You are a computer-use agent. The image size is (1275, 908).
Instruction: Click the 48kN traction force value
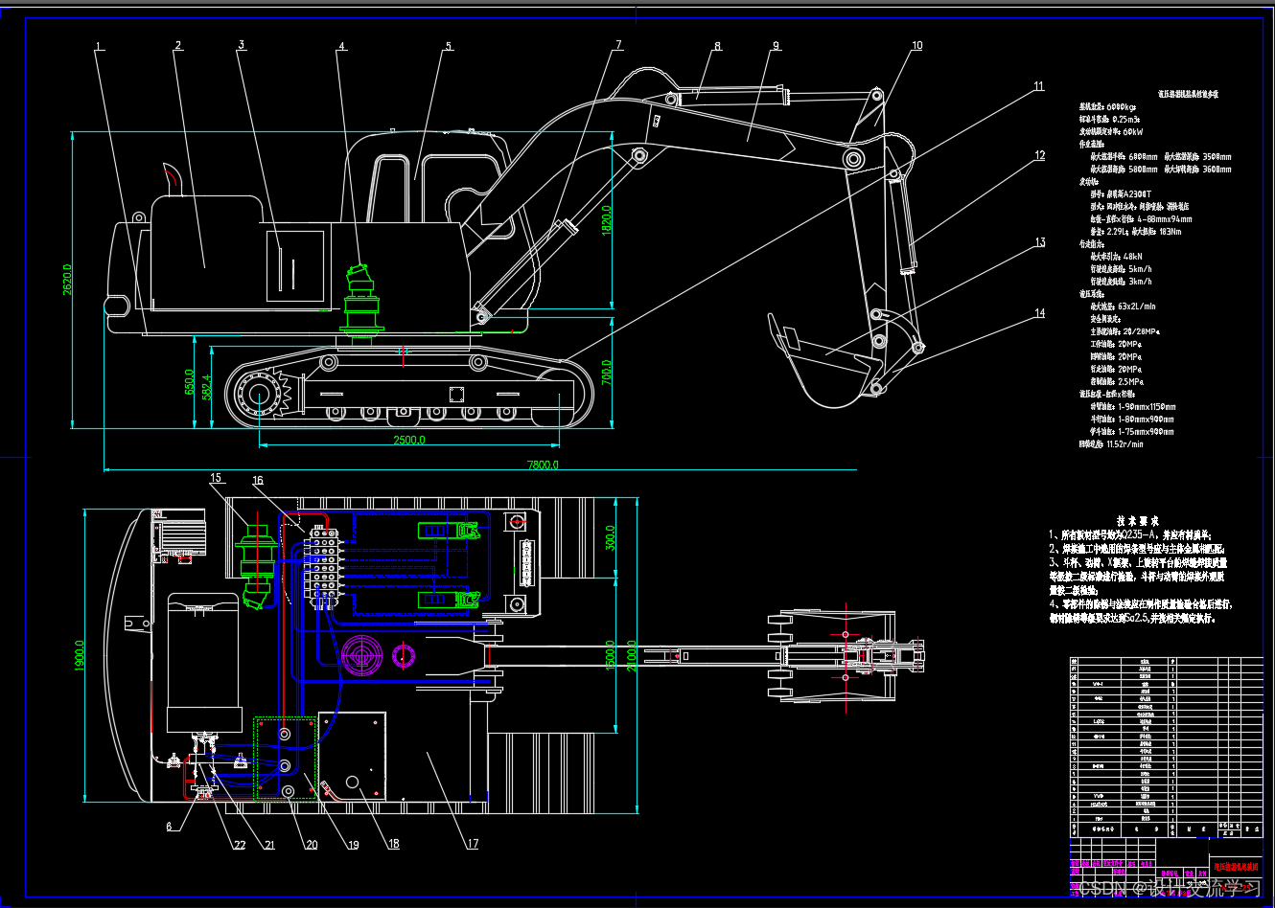(x=1133, y=256)
